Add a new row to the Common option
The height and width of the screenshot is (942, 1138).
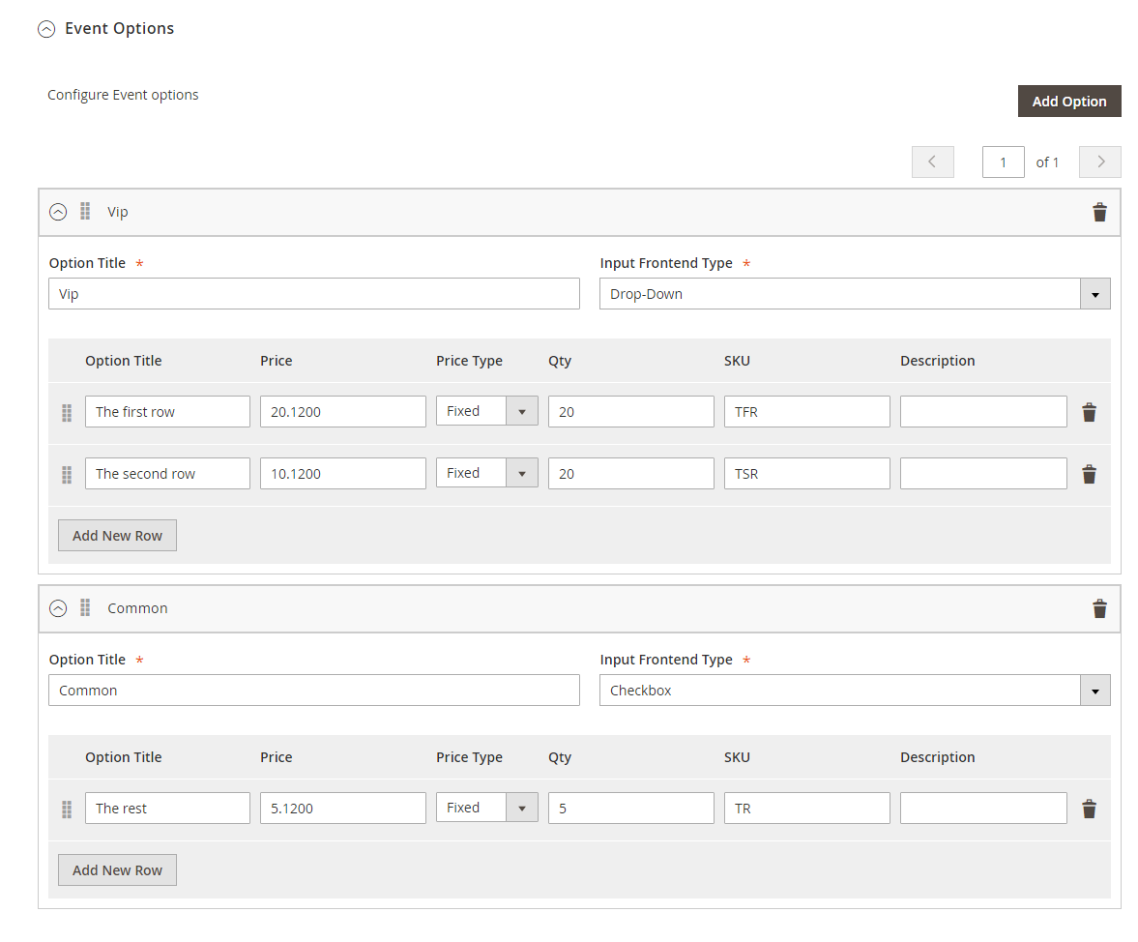click(118, 870)
